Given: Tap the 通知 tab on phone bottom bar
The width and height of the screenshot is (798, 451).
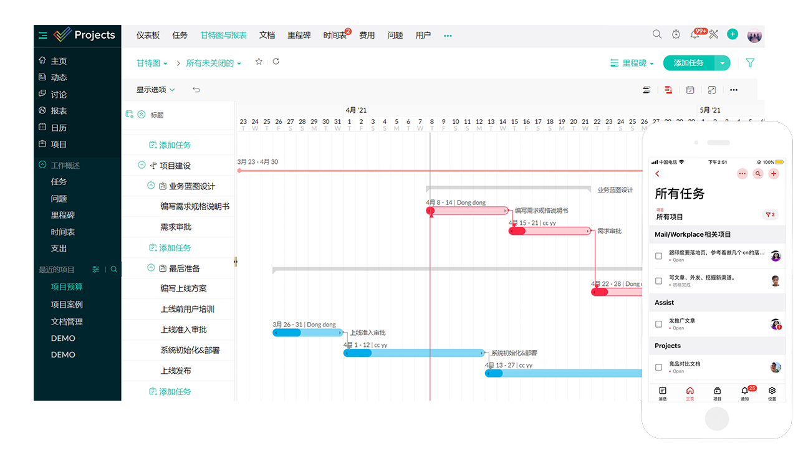Looking at the screenshot, I should click(x=745, y=392).
